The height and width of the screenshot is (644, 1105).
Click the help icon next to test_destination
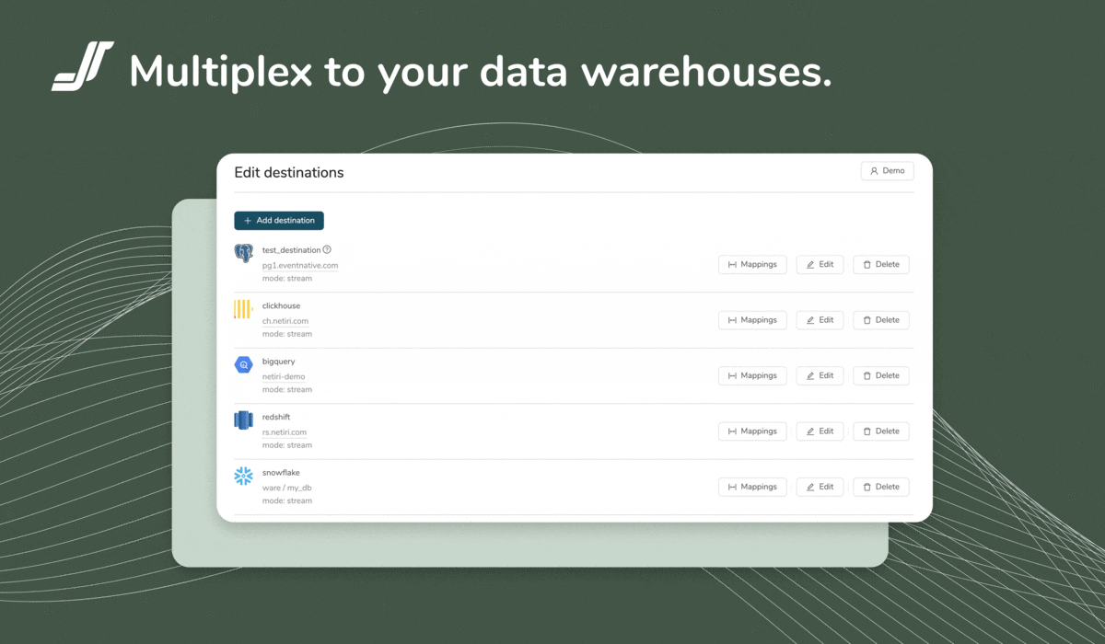pos(327,249)
